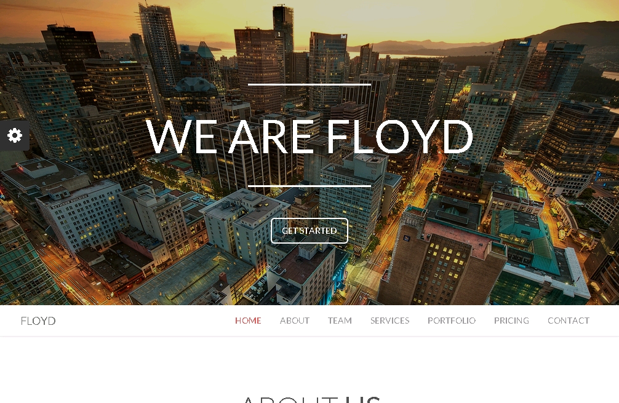Click the Bell sign on the skyscraper
The height and width of the screenshot is (403, 619).
tap(343, 37)
